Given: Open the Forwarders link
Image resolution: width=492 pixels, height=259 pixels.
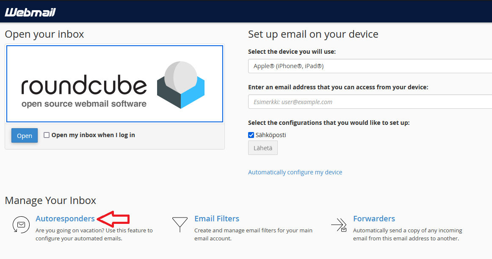Looking at the screenshot, I should (374, 218).
